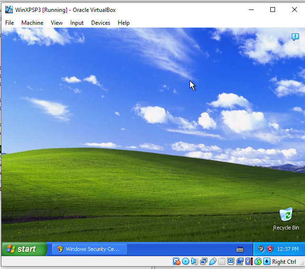The width and height of the screenshot is (305, 269).
Task: Click the CPU virtualization status icon
Action: pos(249,261)
